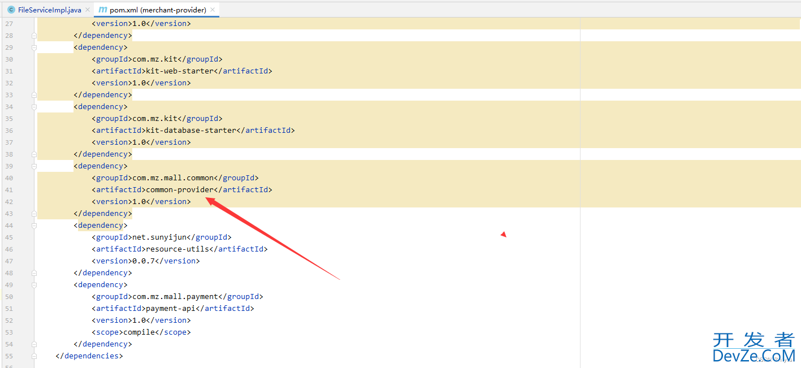
Task: Click the version 1.0 on line 37
Action: (139, 142)
